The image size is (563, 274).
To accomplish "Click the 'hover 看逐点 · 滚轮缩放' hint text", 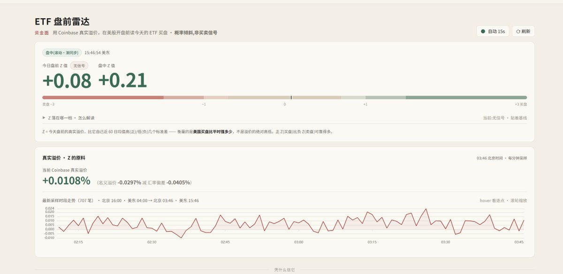I will 503,200.
